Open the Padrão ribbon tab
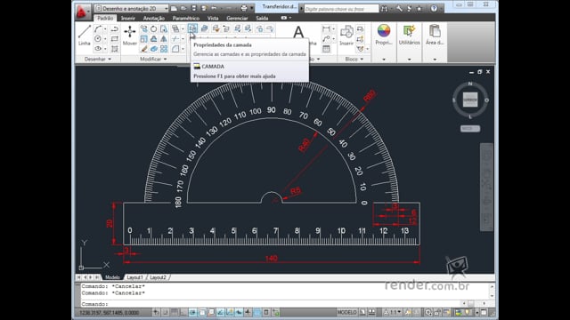Image resolution: width=570 pixels, height=320 pixels. 105,18
